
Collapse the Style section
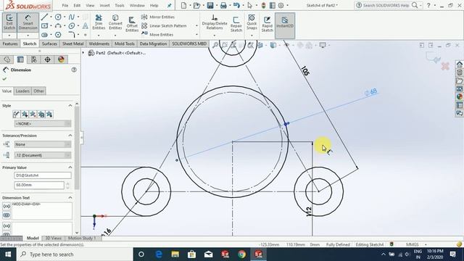point(70,106)
